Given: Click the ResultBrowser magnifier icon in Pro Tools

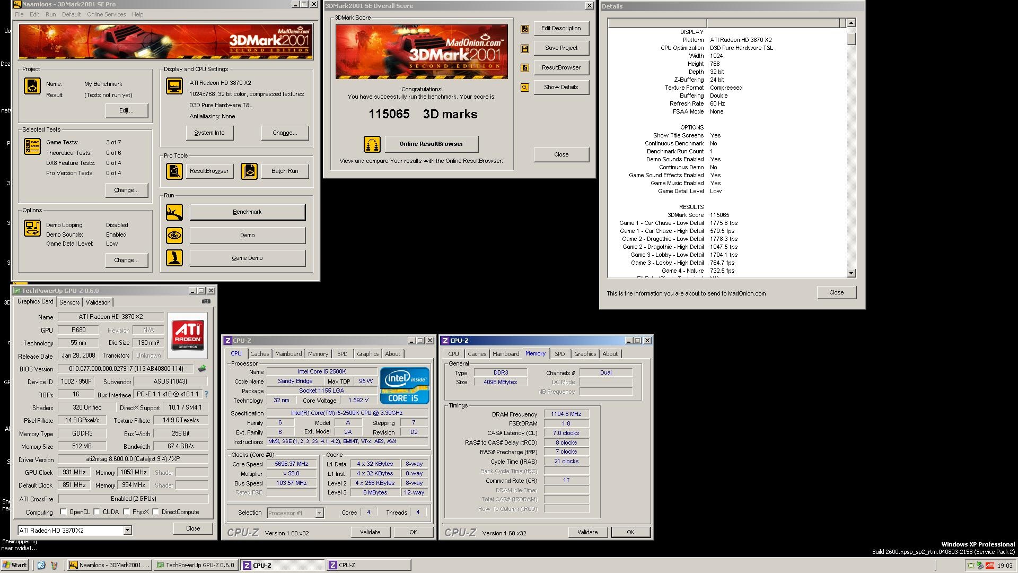Looking at the screenshot, I should tap(174, 171).
